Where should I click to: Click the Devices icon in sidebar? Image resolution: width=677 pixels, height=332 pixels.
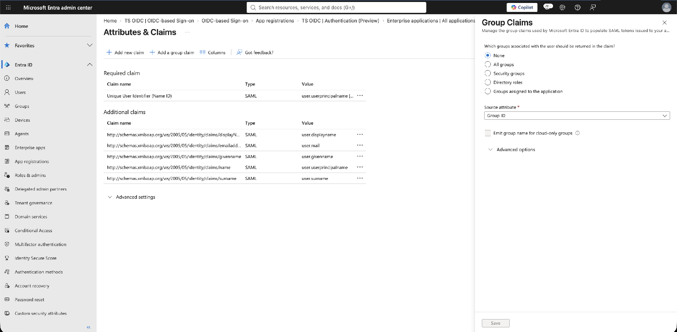pyautogui.click(x=7, y=120)
